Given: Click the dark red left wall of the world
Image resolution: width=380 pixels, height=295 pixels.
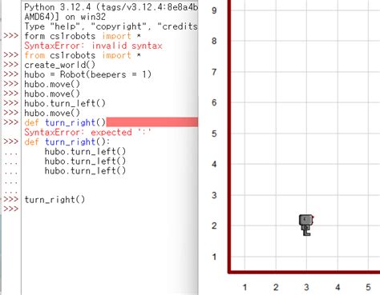Looking at the screenshot, I should click(229, 136).
